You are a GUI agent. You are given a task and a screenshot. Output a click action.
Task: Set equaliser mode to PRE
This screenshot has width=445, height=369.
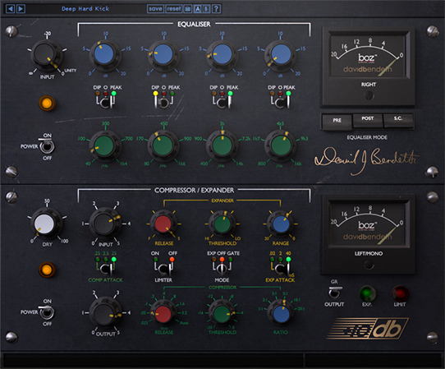pos(337,121)
